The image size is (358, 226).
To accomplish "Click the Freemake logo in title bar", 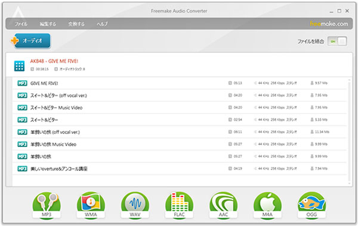I will point(18,11).
